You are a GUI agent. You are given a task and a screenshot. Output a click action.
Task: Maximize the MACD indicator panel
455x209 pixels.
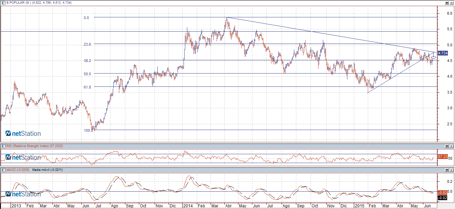pyautogui.click(x=446, y=170)
